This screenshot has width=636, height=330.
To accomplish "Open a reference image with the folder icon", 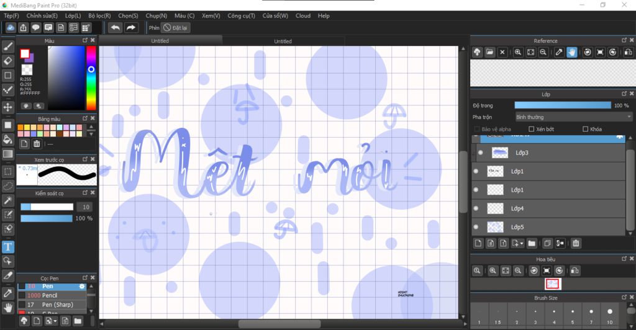I will [489, 52].
